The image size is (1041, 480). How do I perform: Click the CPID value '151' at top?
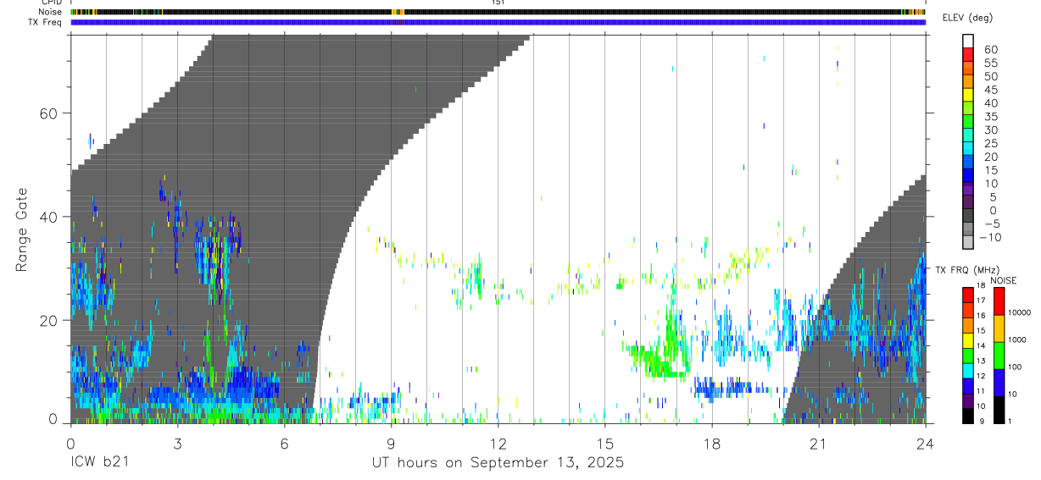(498, 3)
